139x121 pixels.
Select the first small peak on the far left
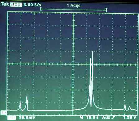(x=20, y=102)
